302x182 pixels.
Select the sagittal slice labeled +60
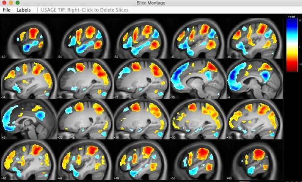(254, 160)
